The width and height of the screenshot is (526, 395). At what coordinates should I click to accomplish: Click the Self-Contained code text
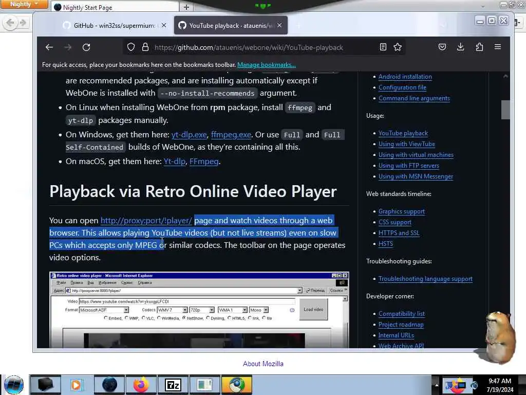(95, 147)
